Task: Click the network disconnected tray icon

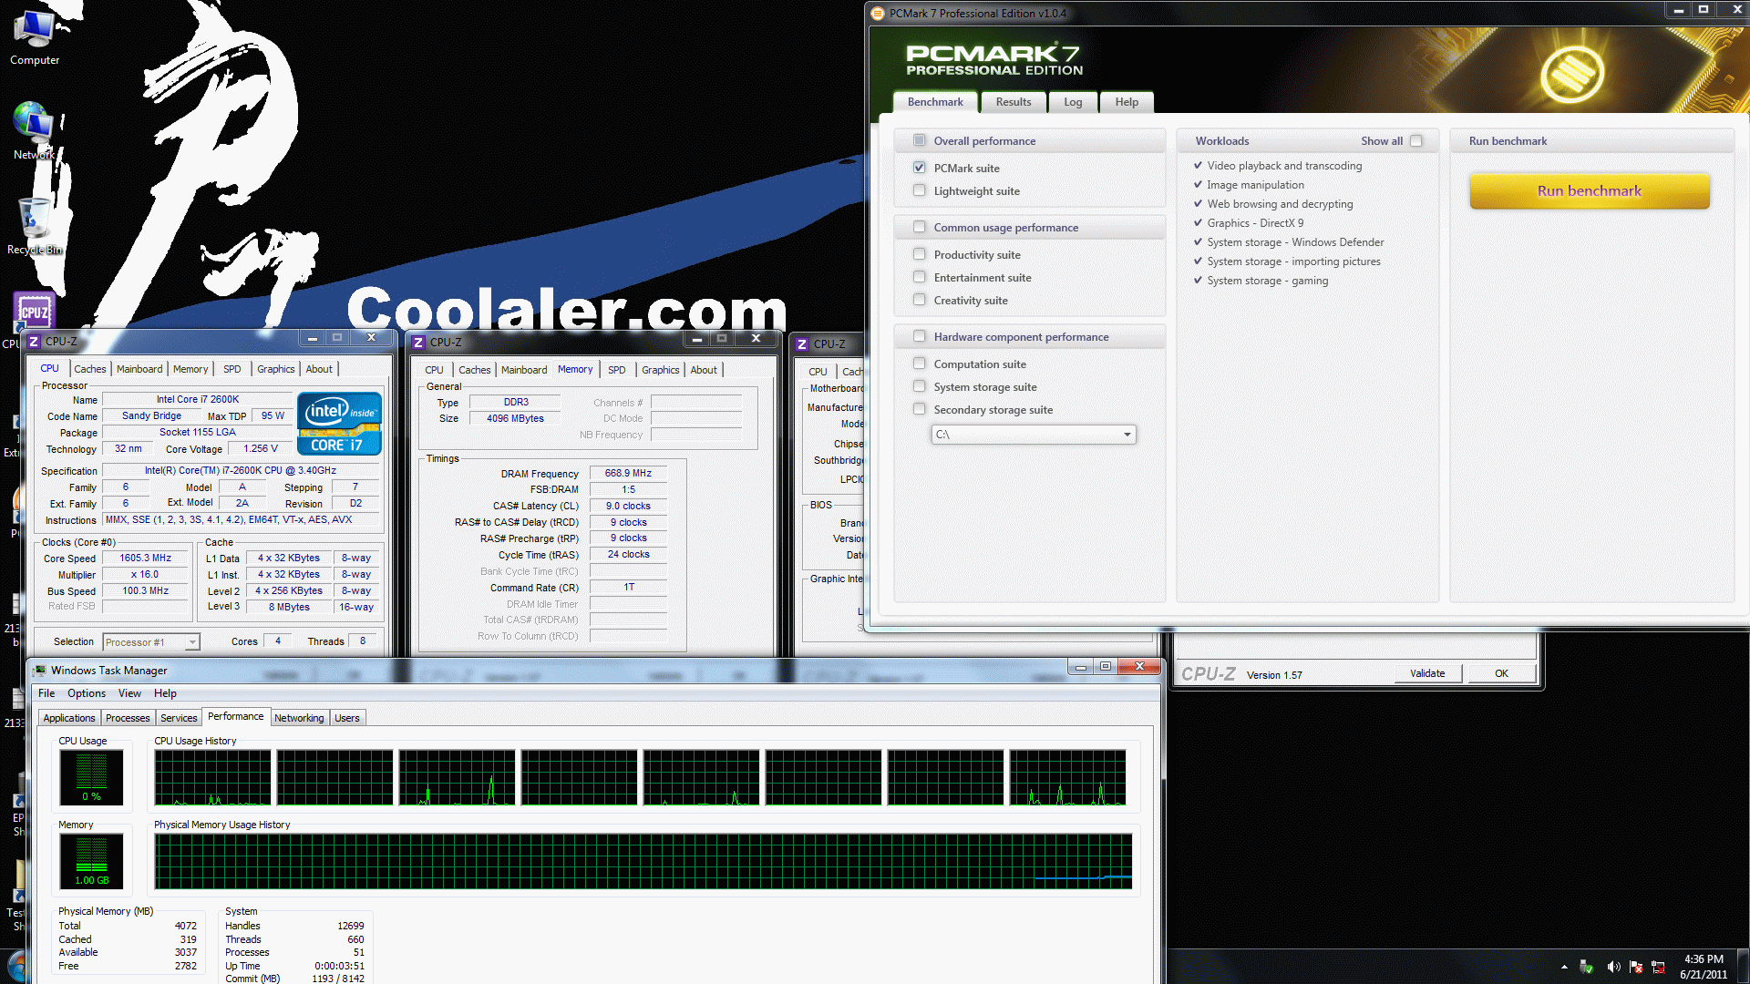Action: pos(1658,967)
